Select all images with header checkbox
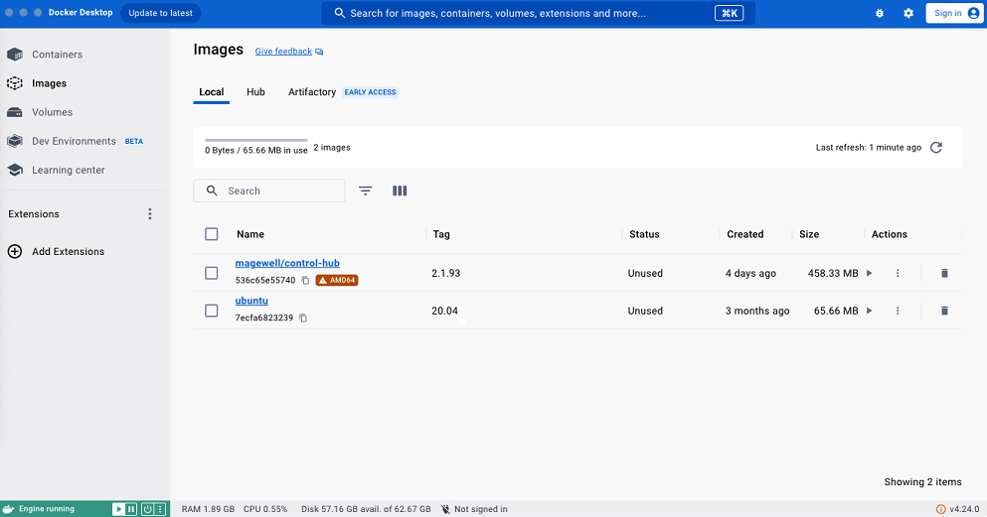The image size is (987, 517). (x=211, y=234)
